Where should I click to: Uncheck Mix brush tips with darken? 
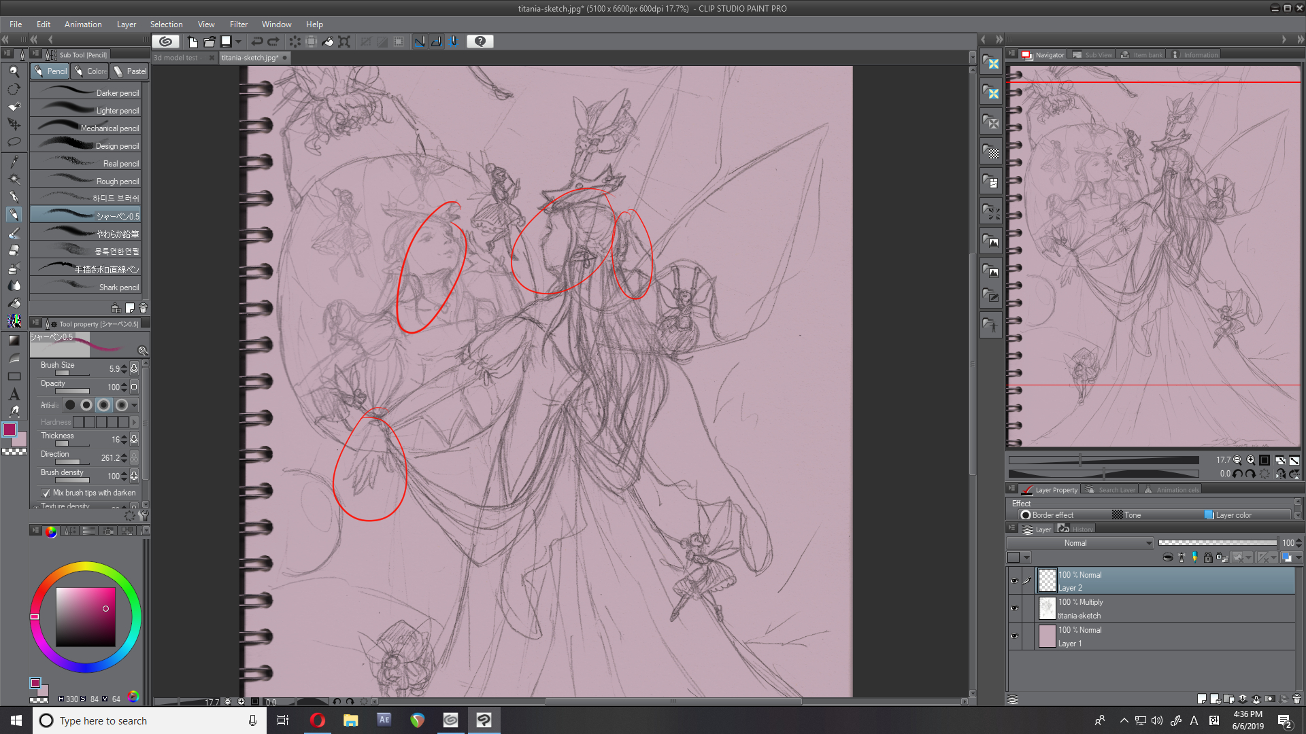click(x=46, y=493)
